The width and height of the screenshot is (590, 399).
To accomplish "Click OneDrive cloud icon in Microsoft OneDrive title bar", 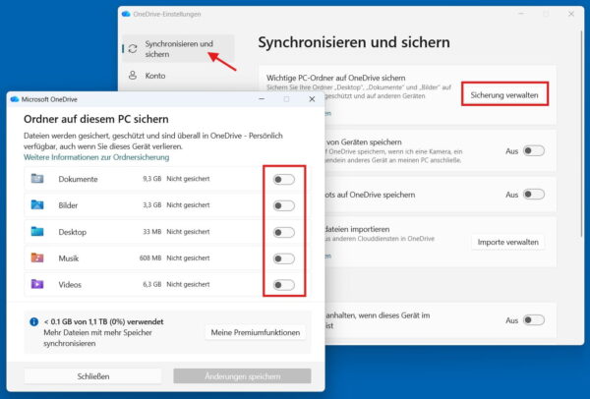I will click(15, 99).
